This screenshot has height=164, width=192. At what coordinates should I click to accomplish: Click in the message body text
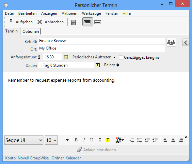pyautogui.click(x=61, y=80)
